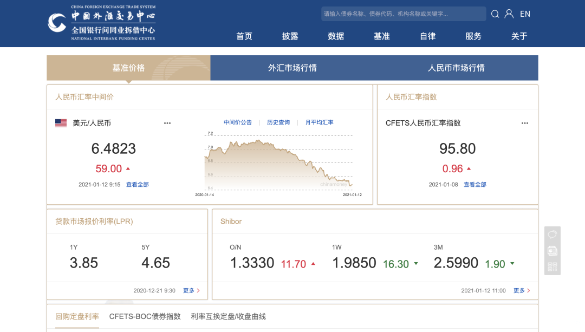585x332 pixels.
Task: Open the feedback chat bubble icon on right edge
Action: coord(552,234)
